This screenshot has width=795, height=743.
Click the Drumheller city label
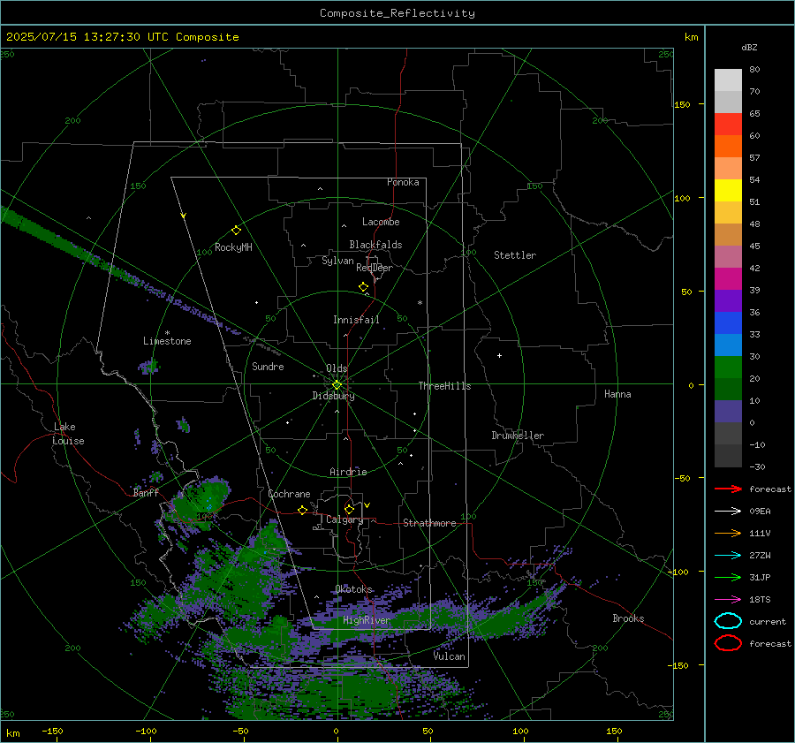[518, 436]
